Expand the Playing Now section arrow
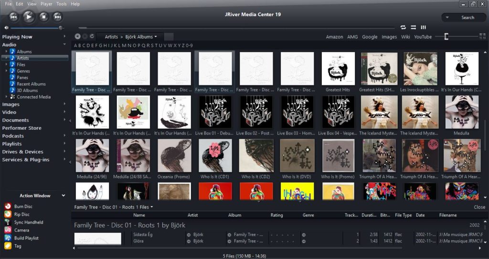This screenshot has width=489, height=259. (x=64, y=36)
